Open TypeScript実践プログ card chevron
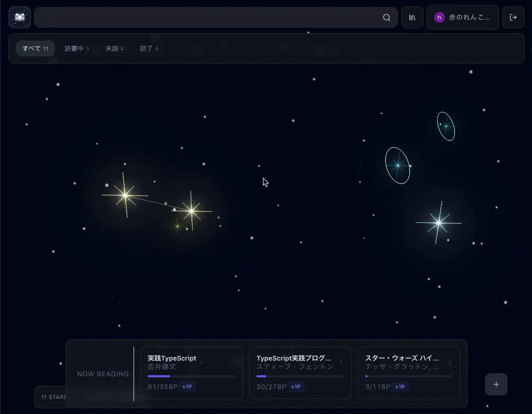Screen dimensions: 532x414 tap(341, 363)
